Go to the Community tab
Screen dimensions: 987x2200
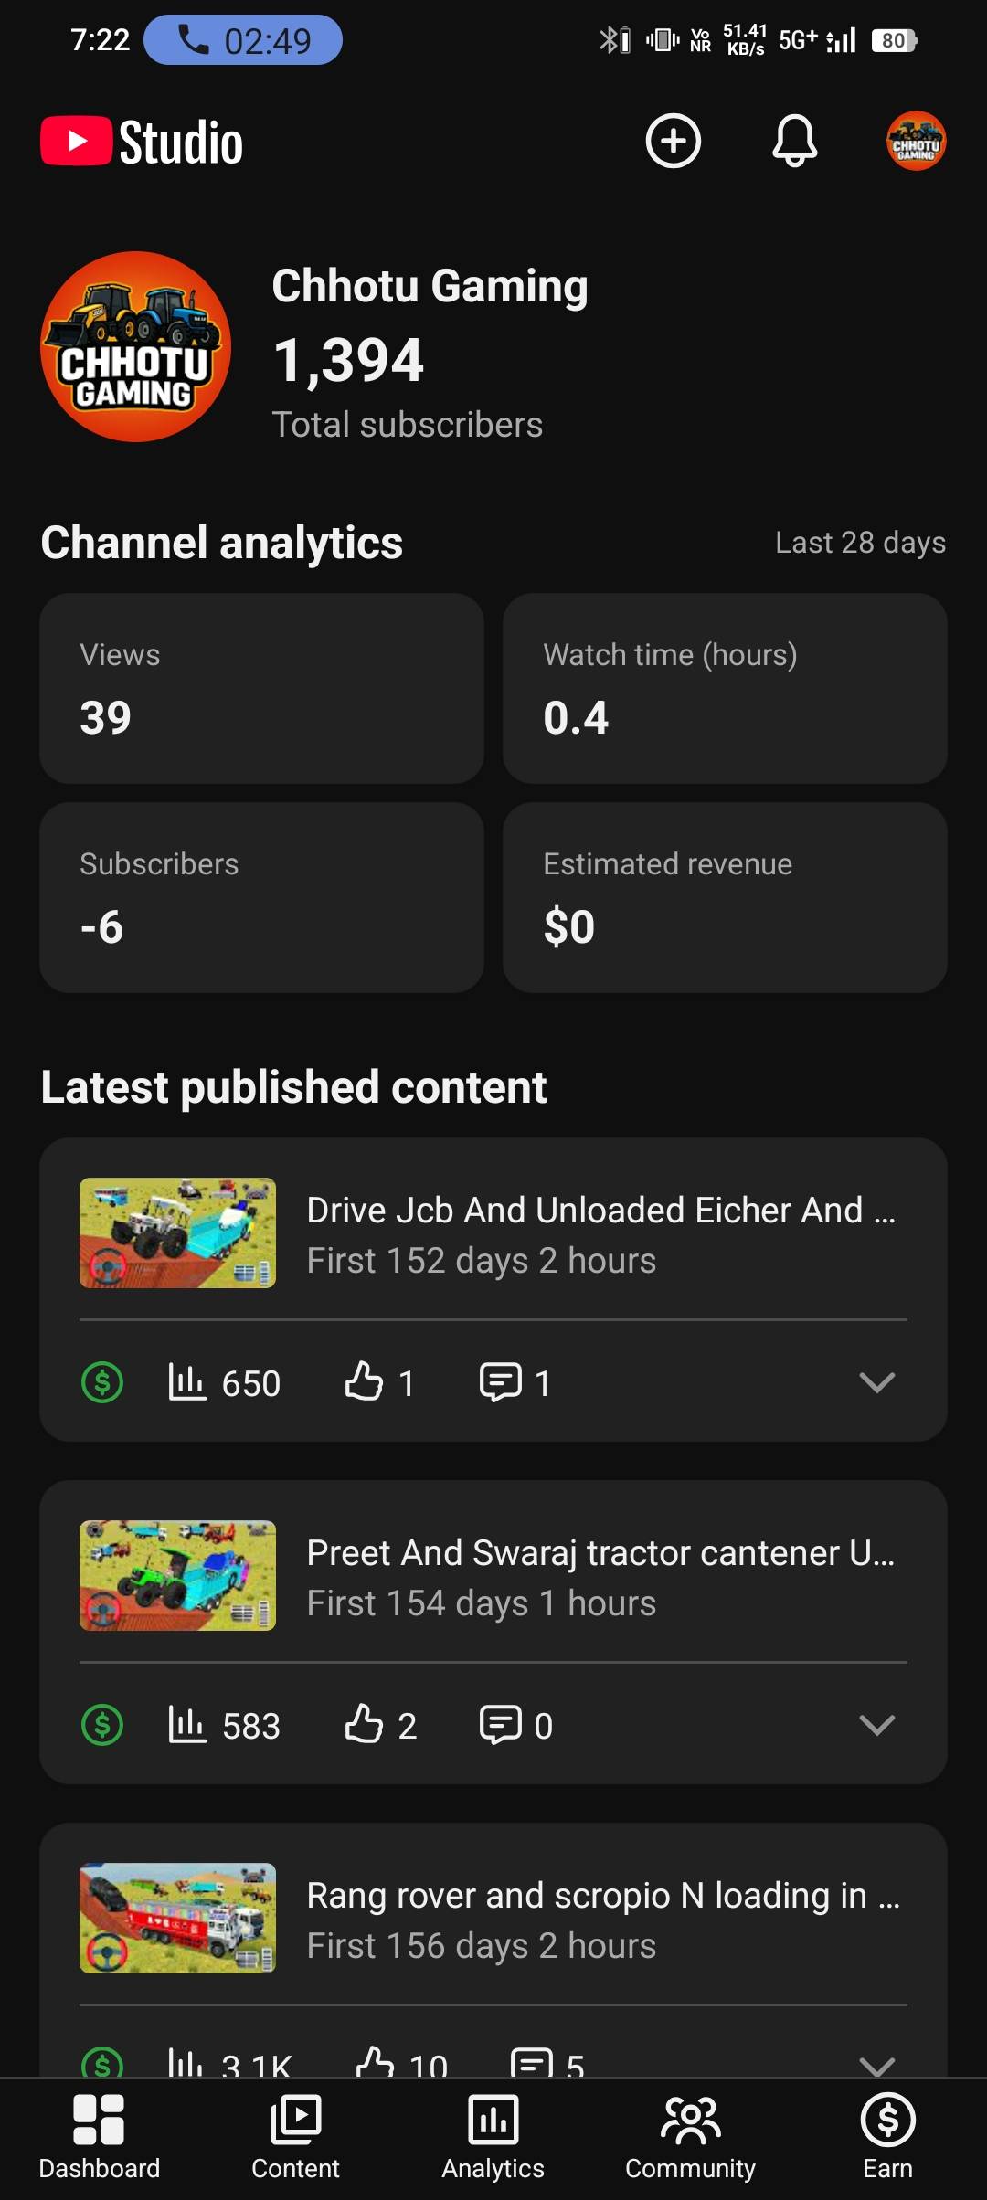coord(690,2136)
